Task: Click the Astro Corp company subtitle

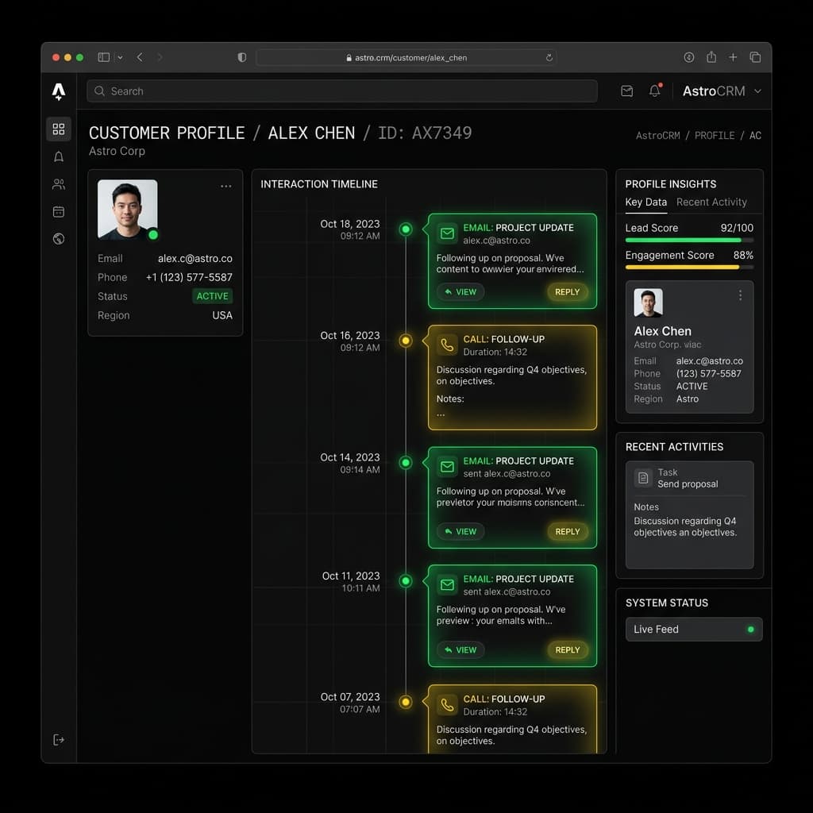Action: click(117, 151)
